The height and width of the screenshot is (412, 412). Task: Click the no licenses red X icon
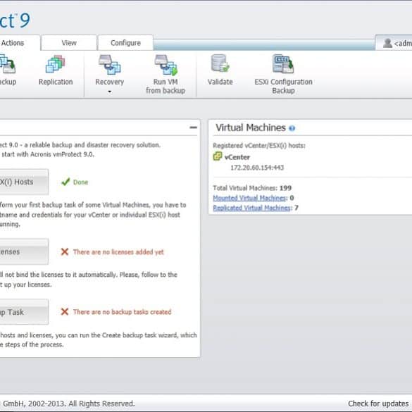pos(65,251)
